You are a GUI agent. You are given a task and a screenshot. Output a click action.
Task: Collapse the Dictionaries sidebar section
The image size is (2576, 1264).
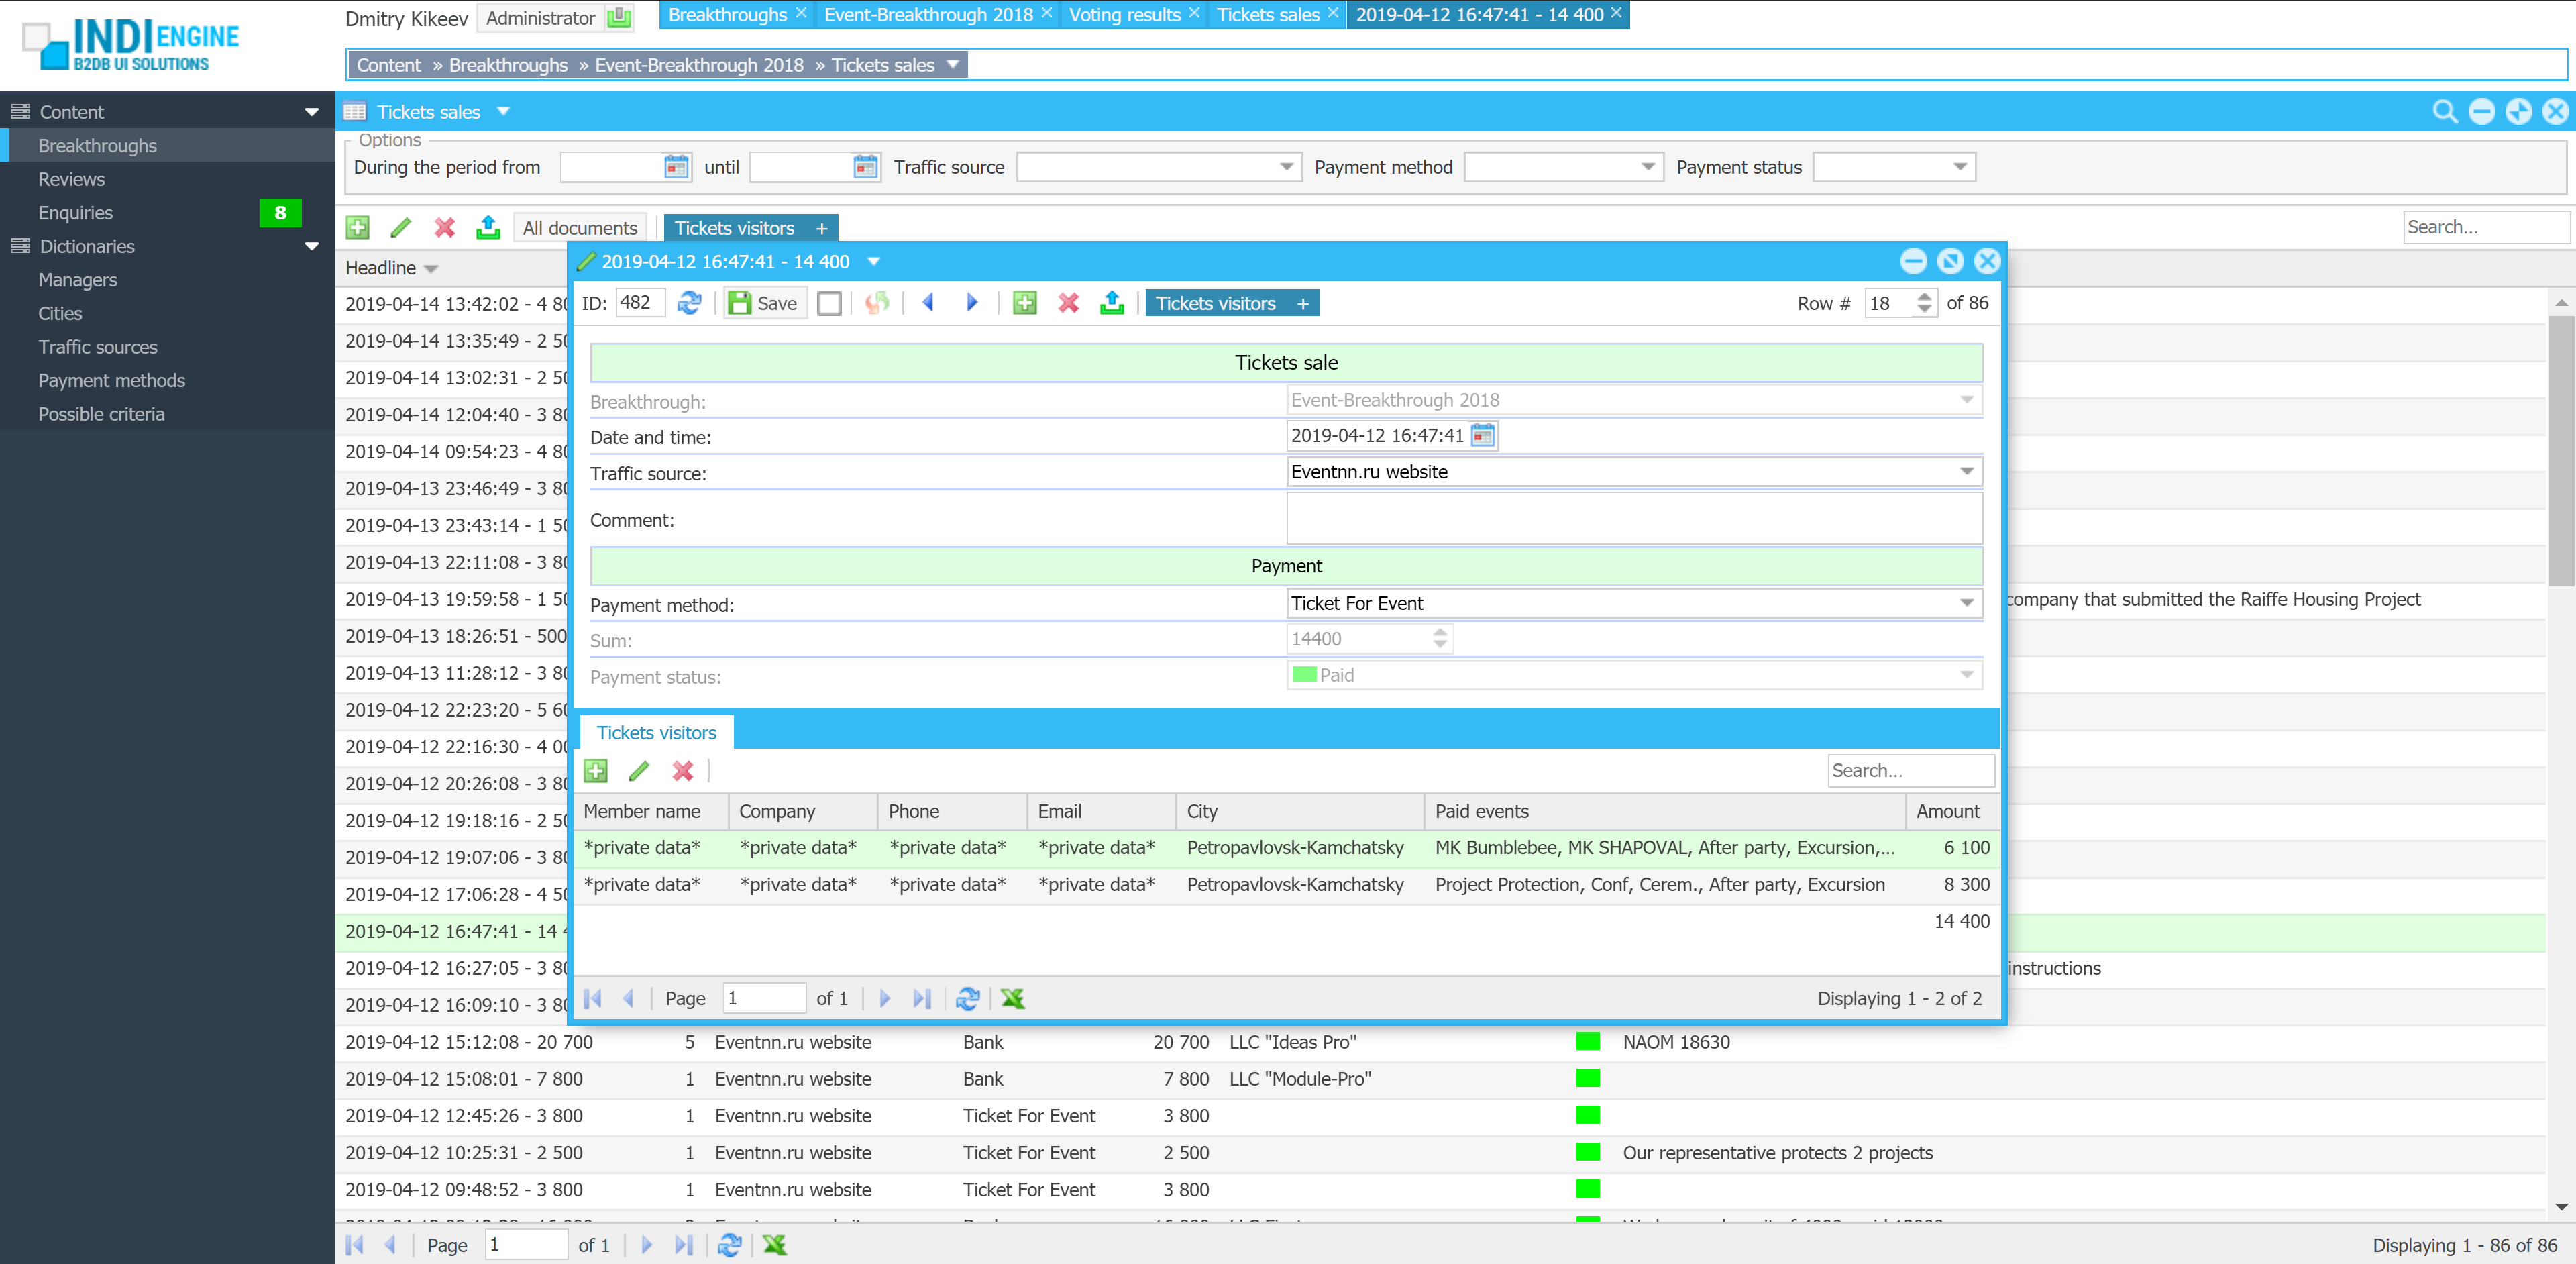pos(311,246)
